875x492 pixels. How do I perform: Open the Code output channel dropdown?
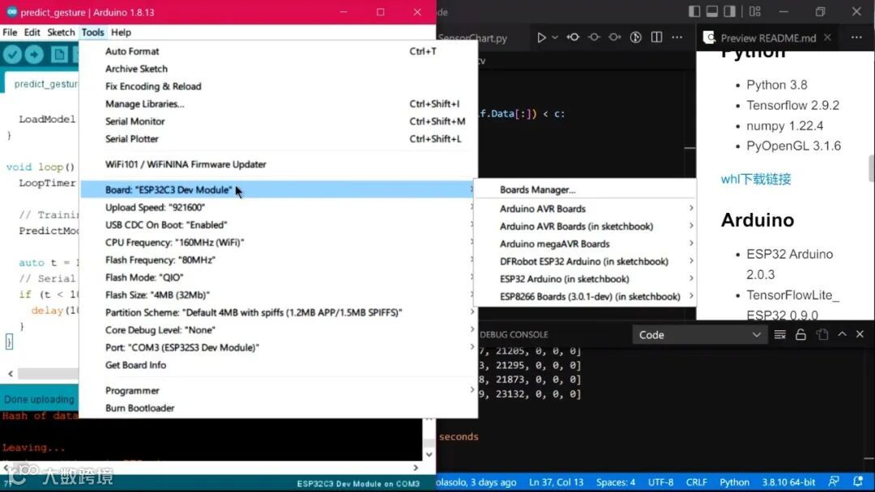[699, 335]
